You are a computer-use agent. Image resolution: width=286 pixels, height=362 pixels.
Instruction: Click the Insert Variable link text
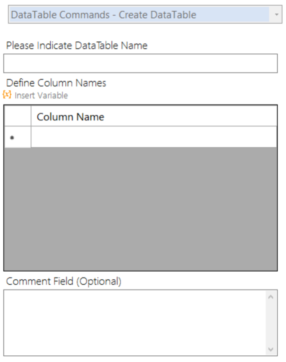point(41,95)
